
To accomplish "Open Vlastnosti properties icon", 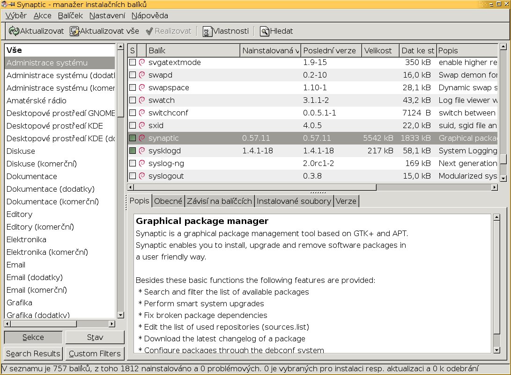I will tap(207, 31).
